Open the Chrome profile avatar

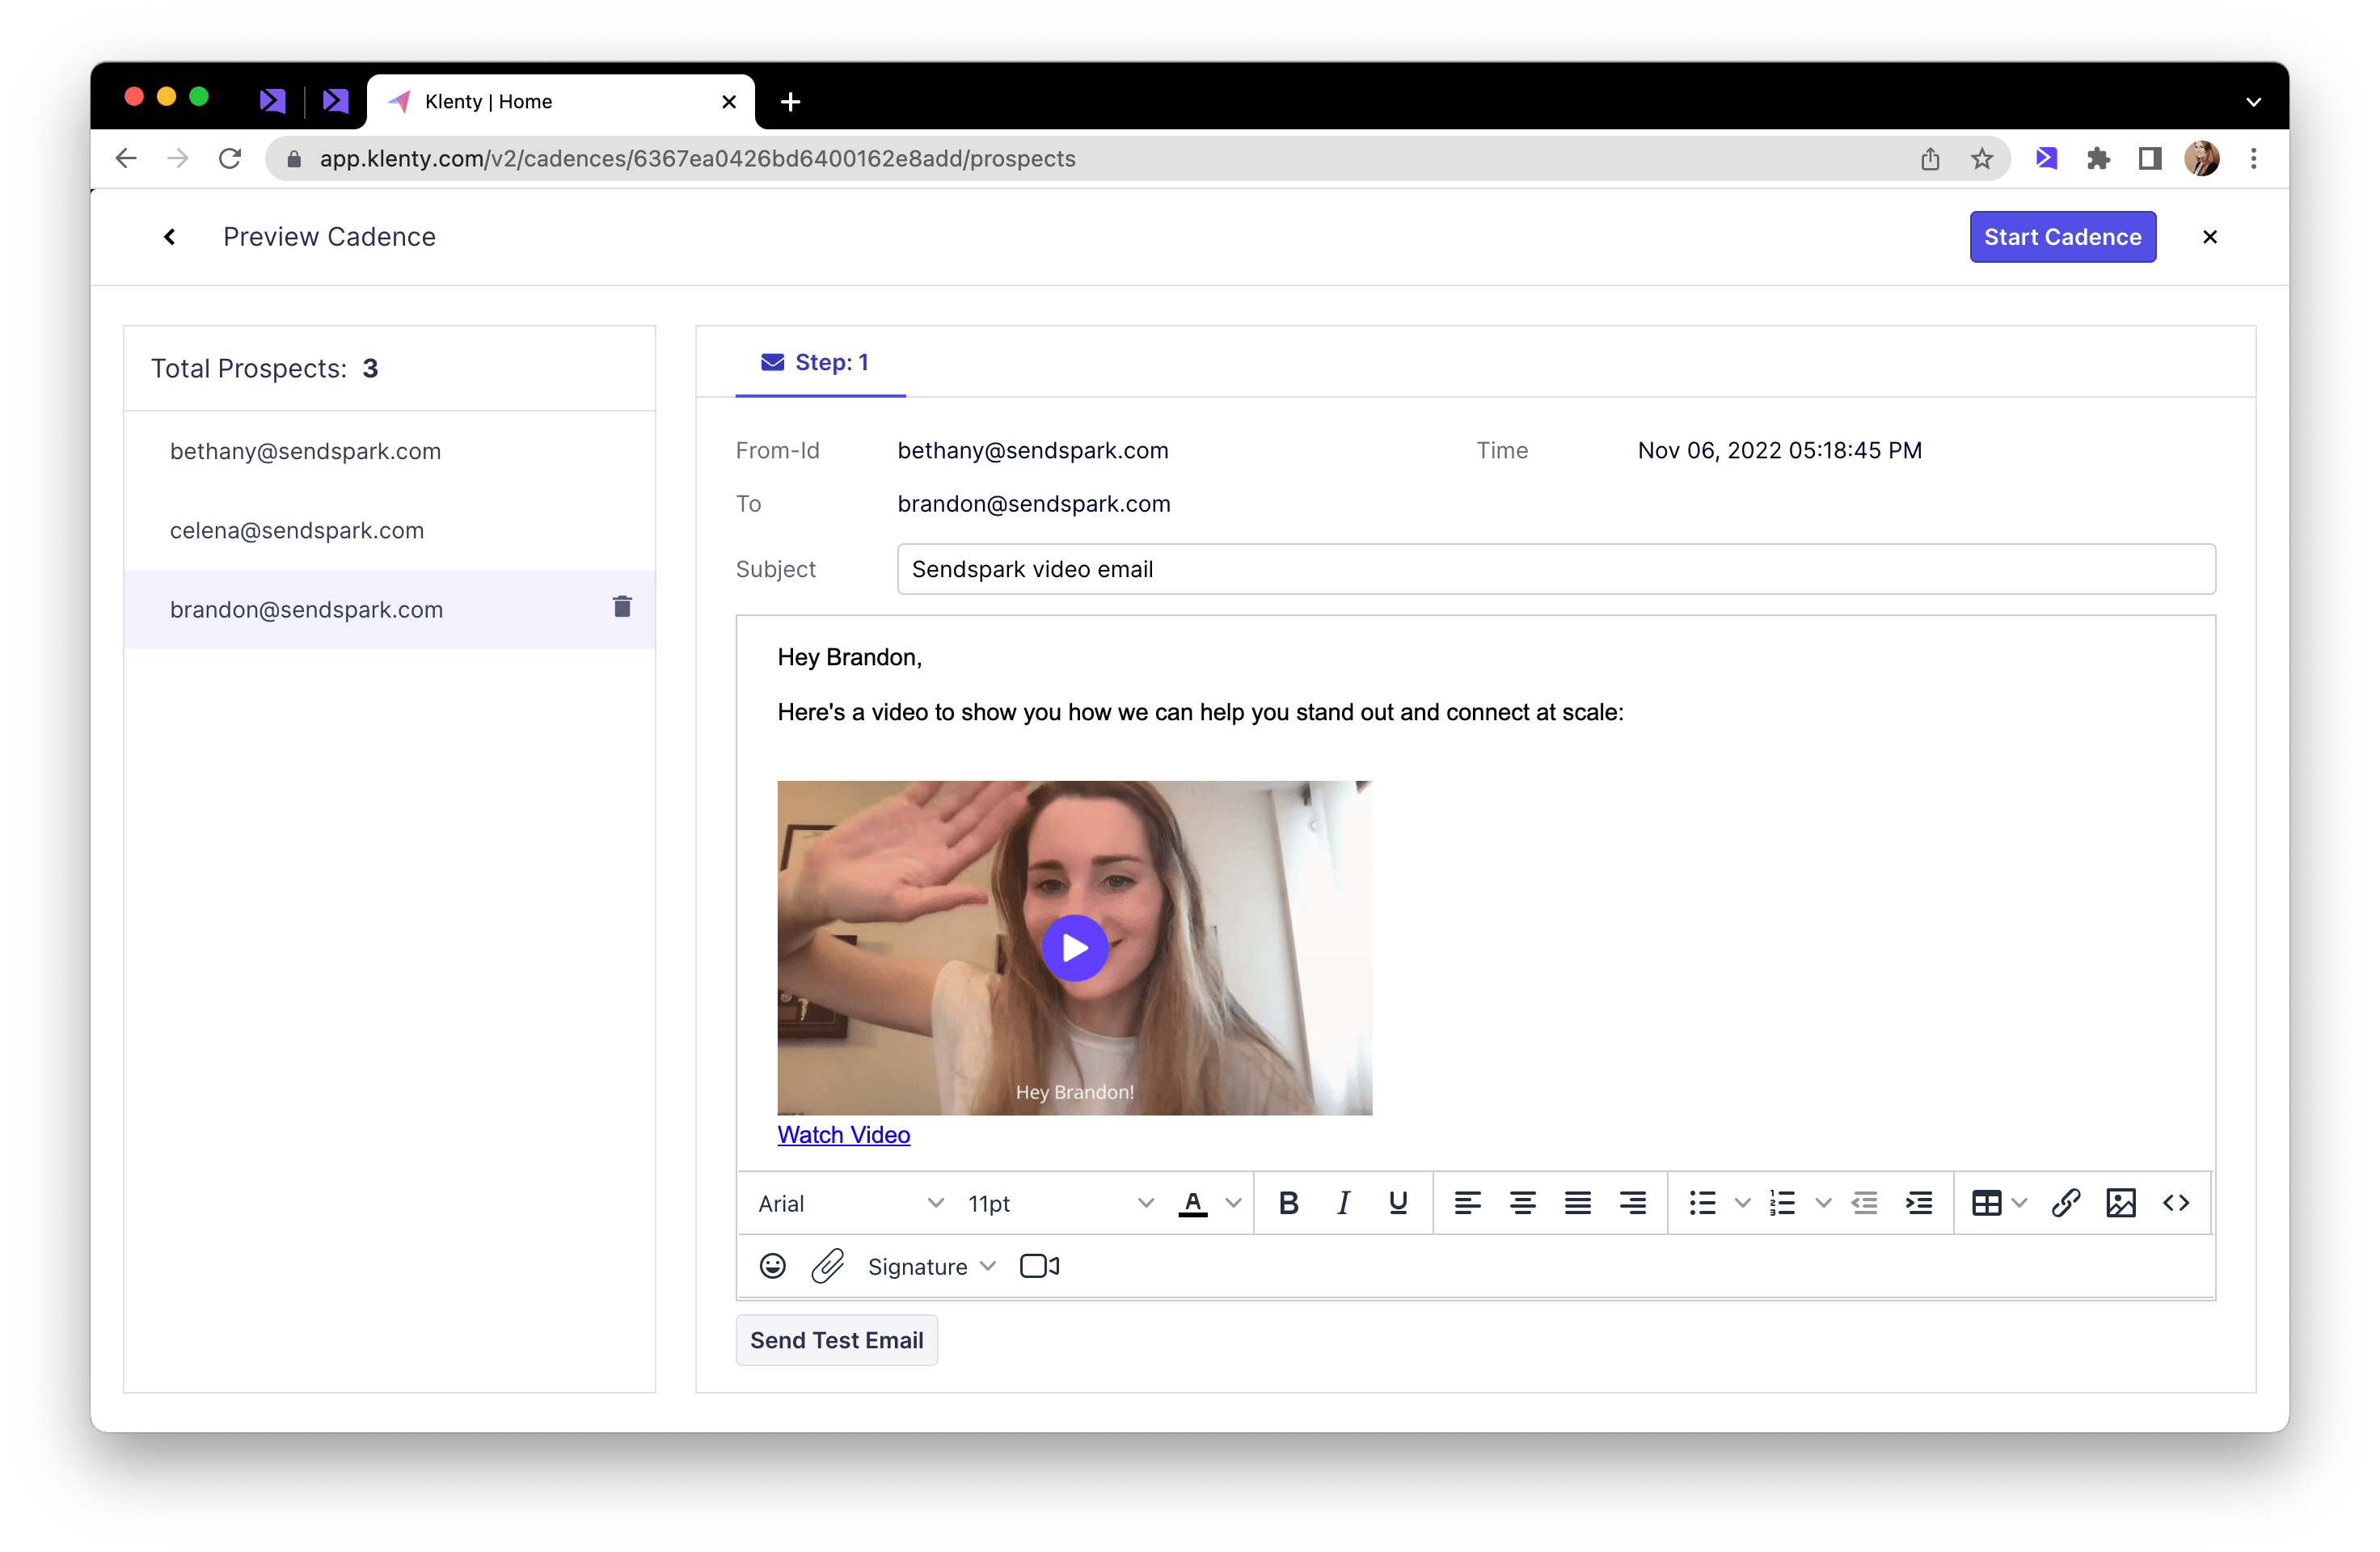tap(2202, 158)
